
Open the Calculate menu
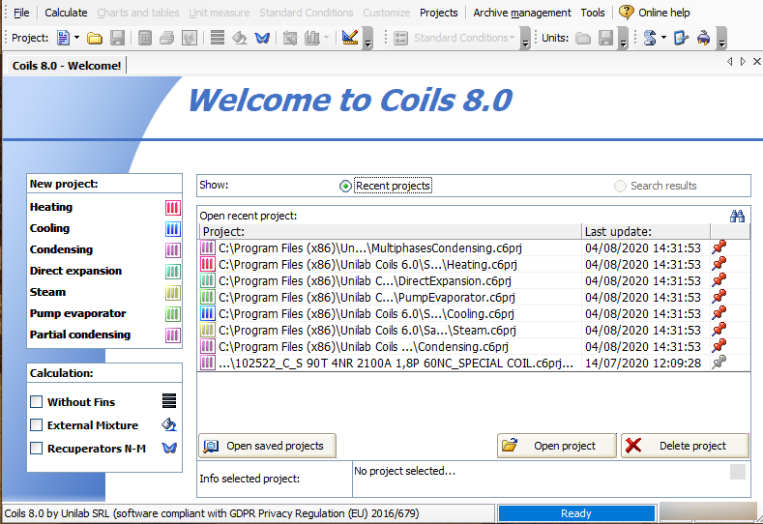coord(66,13)
